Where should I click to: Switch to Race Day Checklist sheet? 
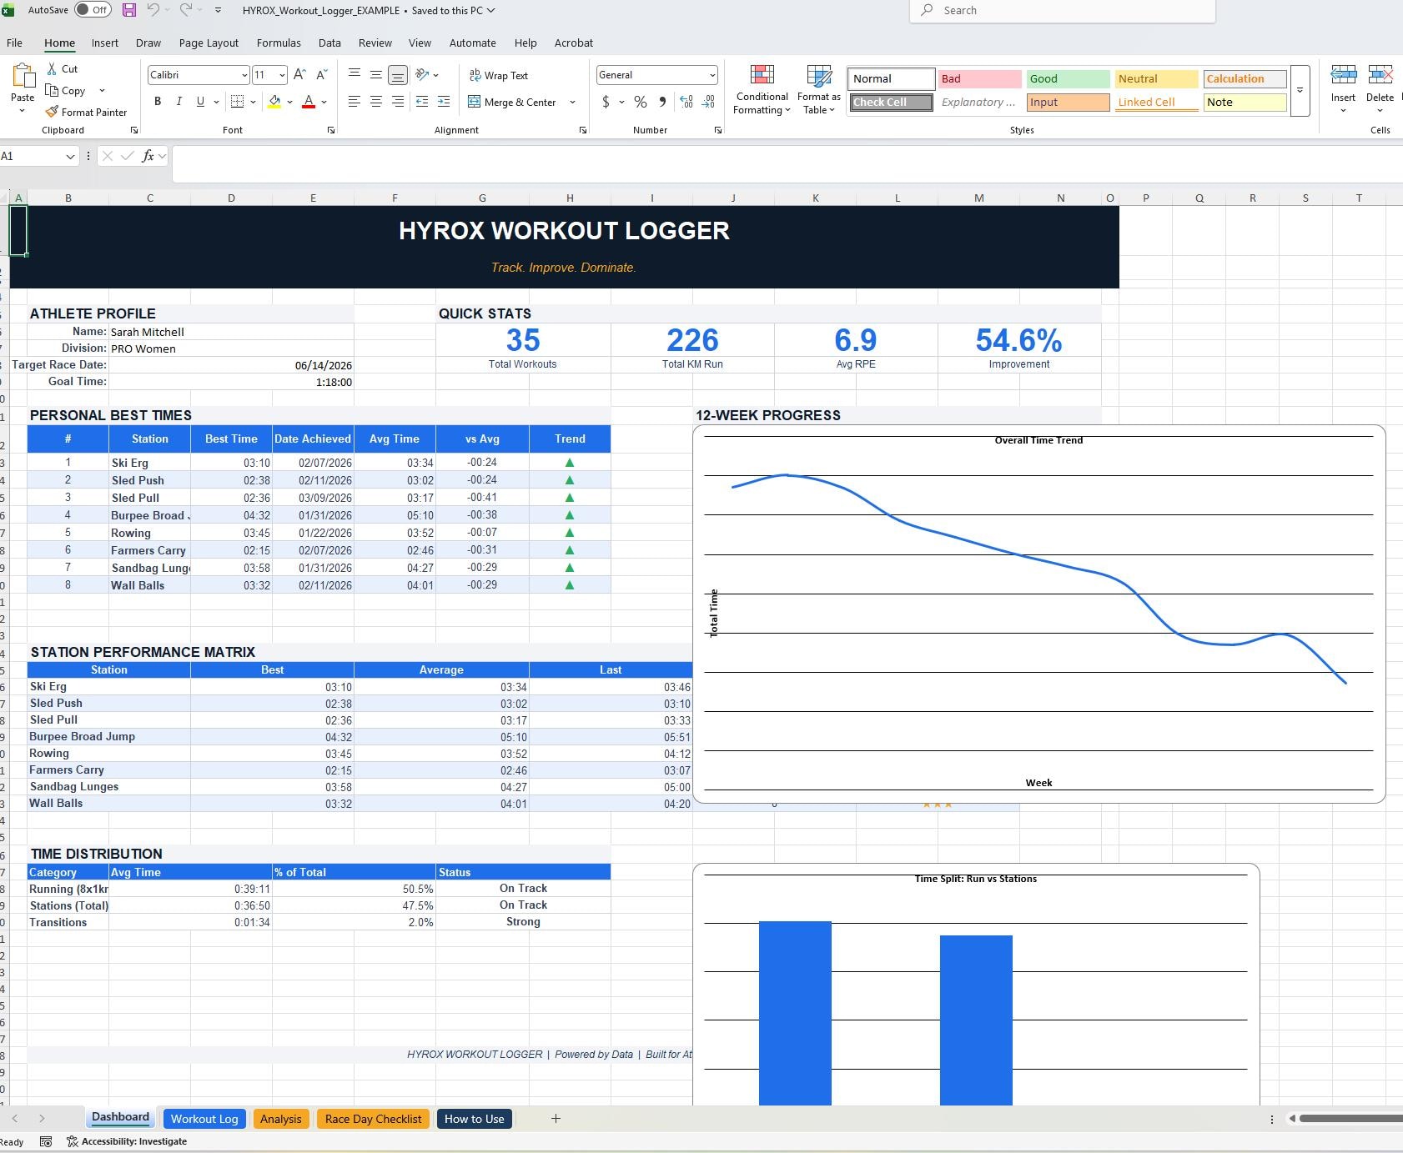tap(373, 1119)
